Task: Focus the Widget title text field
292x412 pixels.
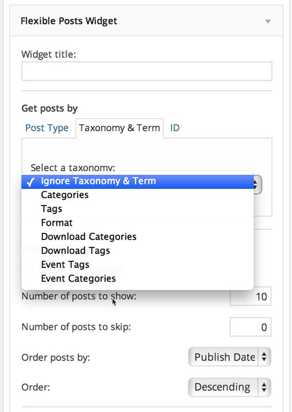Action: [x=147, y=71]
